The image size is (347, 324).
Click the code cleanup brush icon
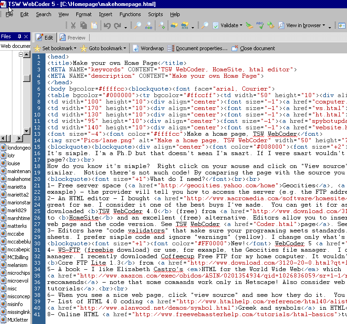pos(250,25)
